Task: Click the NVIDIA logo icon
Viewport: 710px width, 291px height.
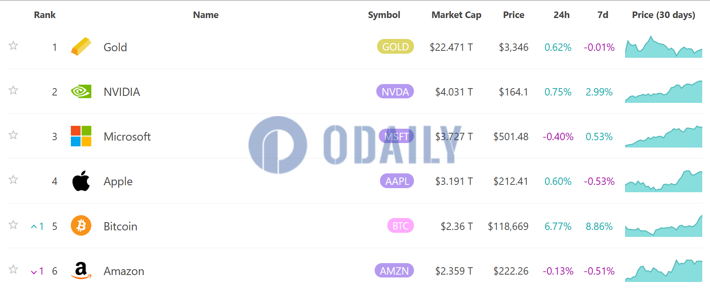Action: pos(81,91)
